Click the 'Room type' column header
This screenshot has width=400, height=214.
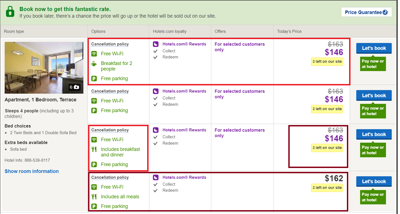[x=14, y=31]
